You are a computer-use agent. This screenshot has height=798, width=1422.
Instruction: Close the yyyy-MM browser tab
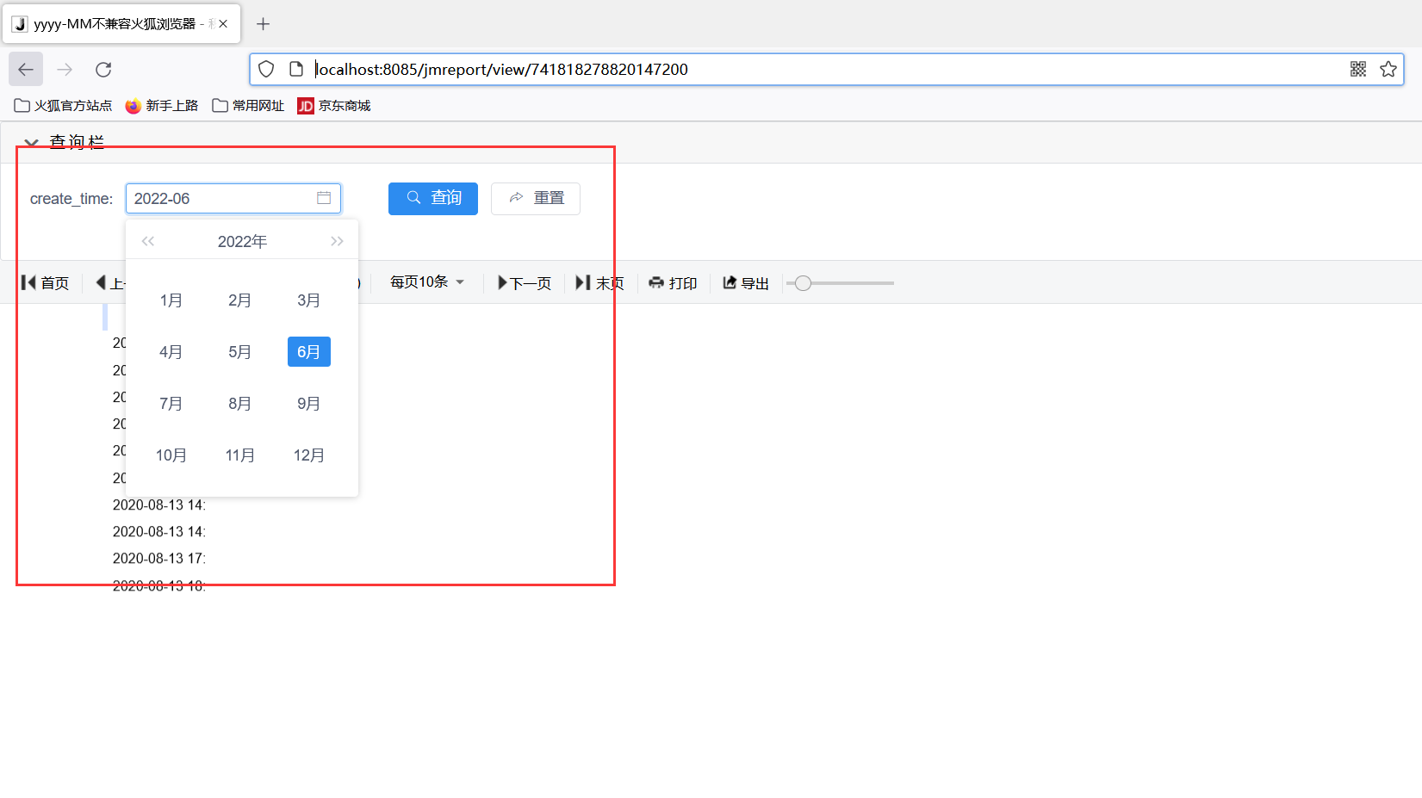pyautogui.click(x=223, y=24)
